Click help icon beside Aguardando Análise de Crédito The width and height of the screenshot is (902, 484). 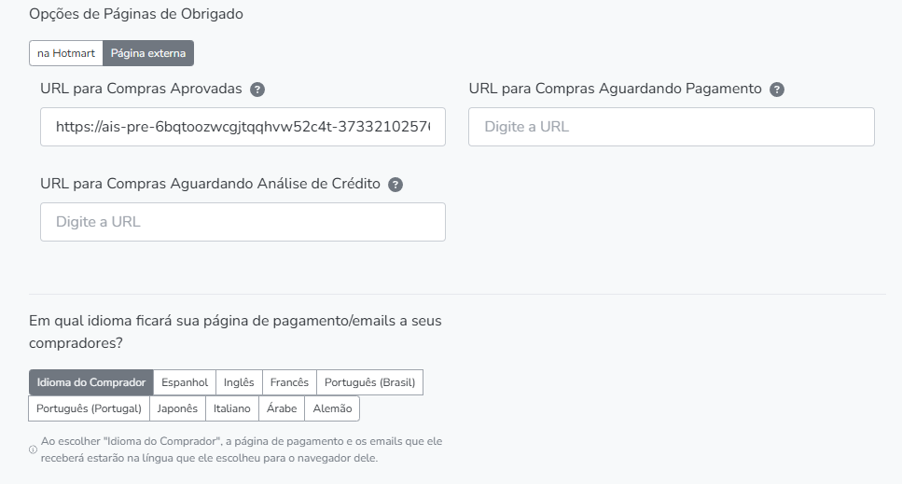(395, 185)
